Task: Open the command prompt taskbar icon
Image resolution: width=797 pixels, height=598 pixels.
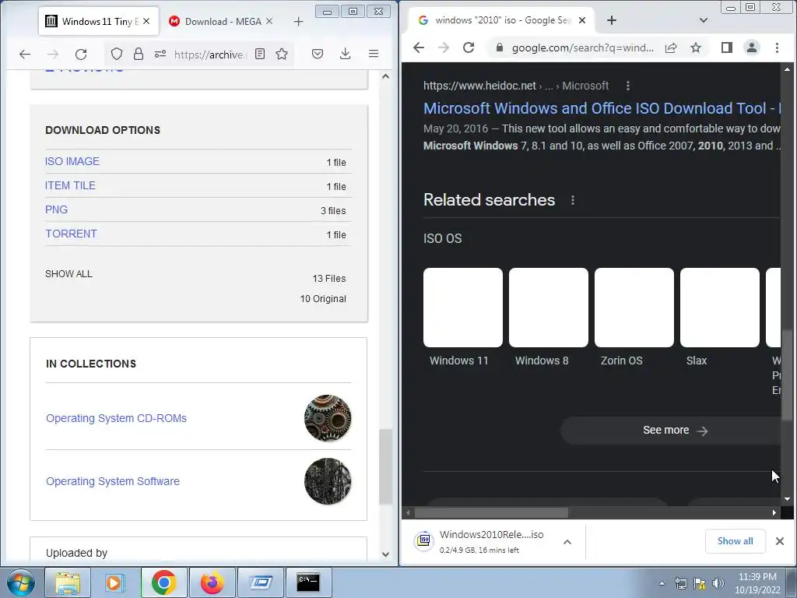Action: pos(308,582)
